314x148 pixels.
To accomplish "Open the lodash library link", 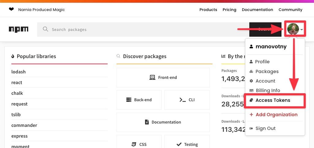I will point(18,72).
